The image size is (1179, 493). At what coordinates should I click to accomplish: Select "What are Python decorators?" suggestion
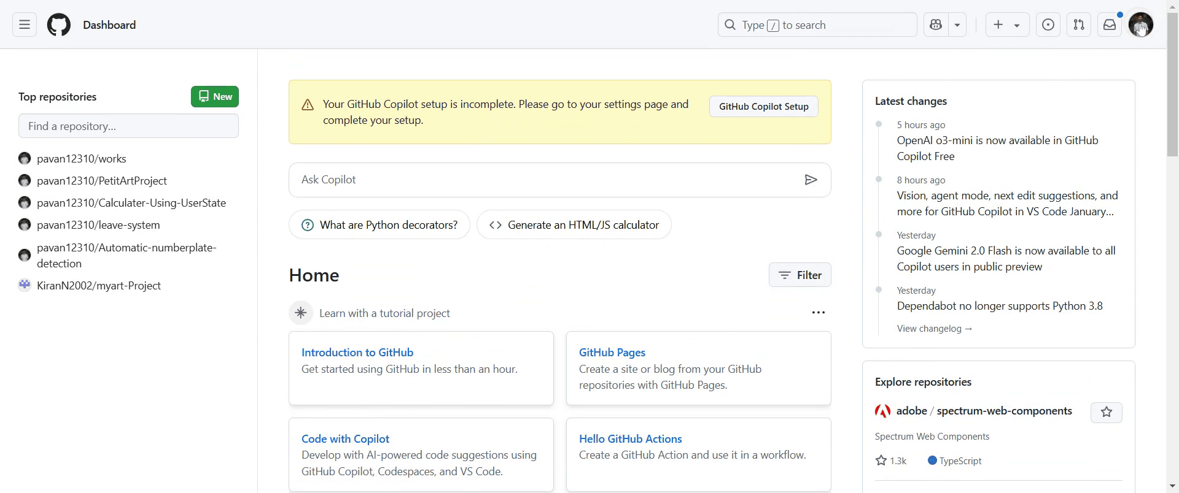click(379, 225)
